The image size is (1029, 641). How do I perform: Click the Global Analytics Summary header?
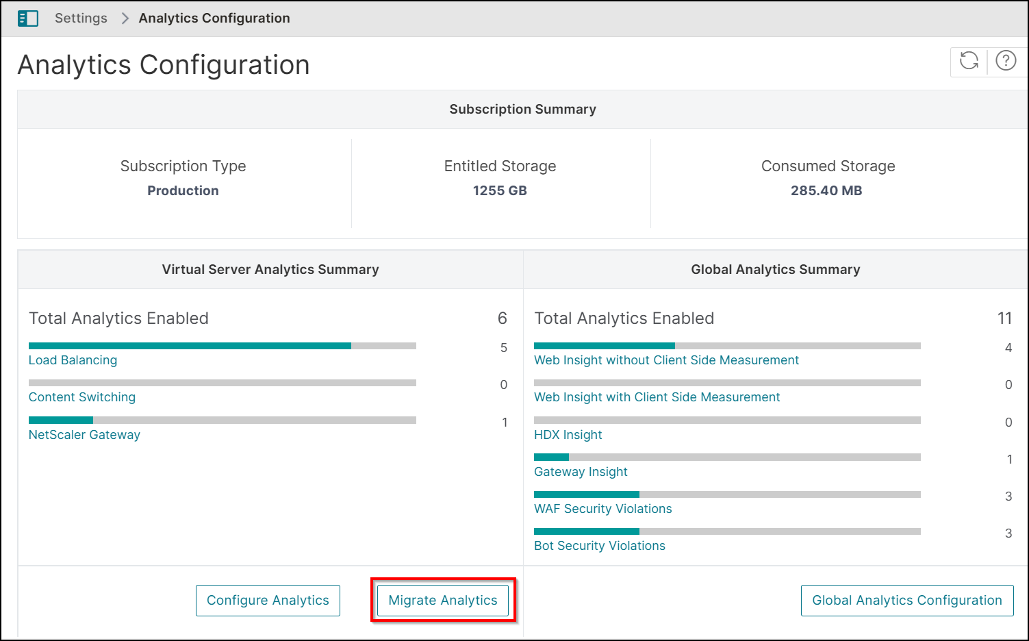[776, 270]
